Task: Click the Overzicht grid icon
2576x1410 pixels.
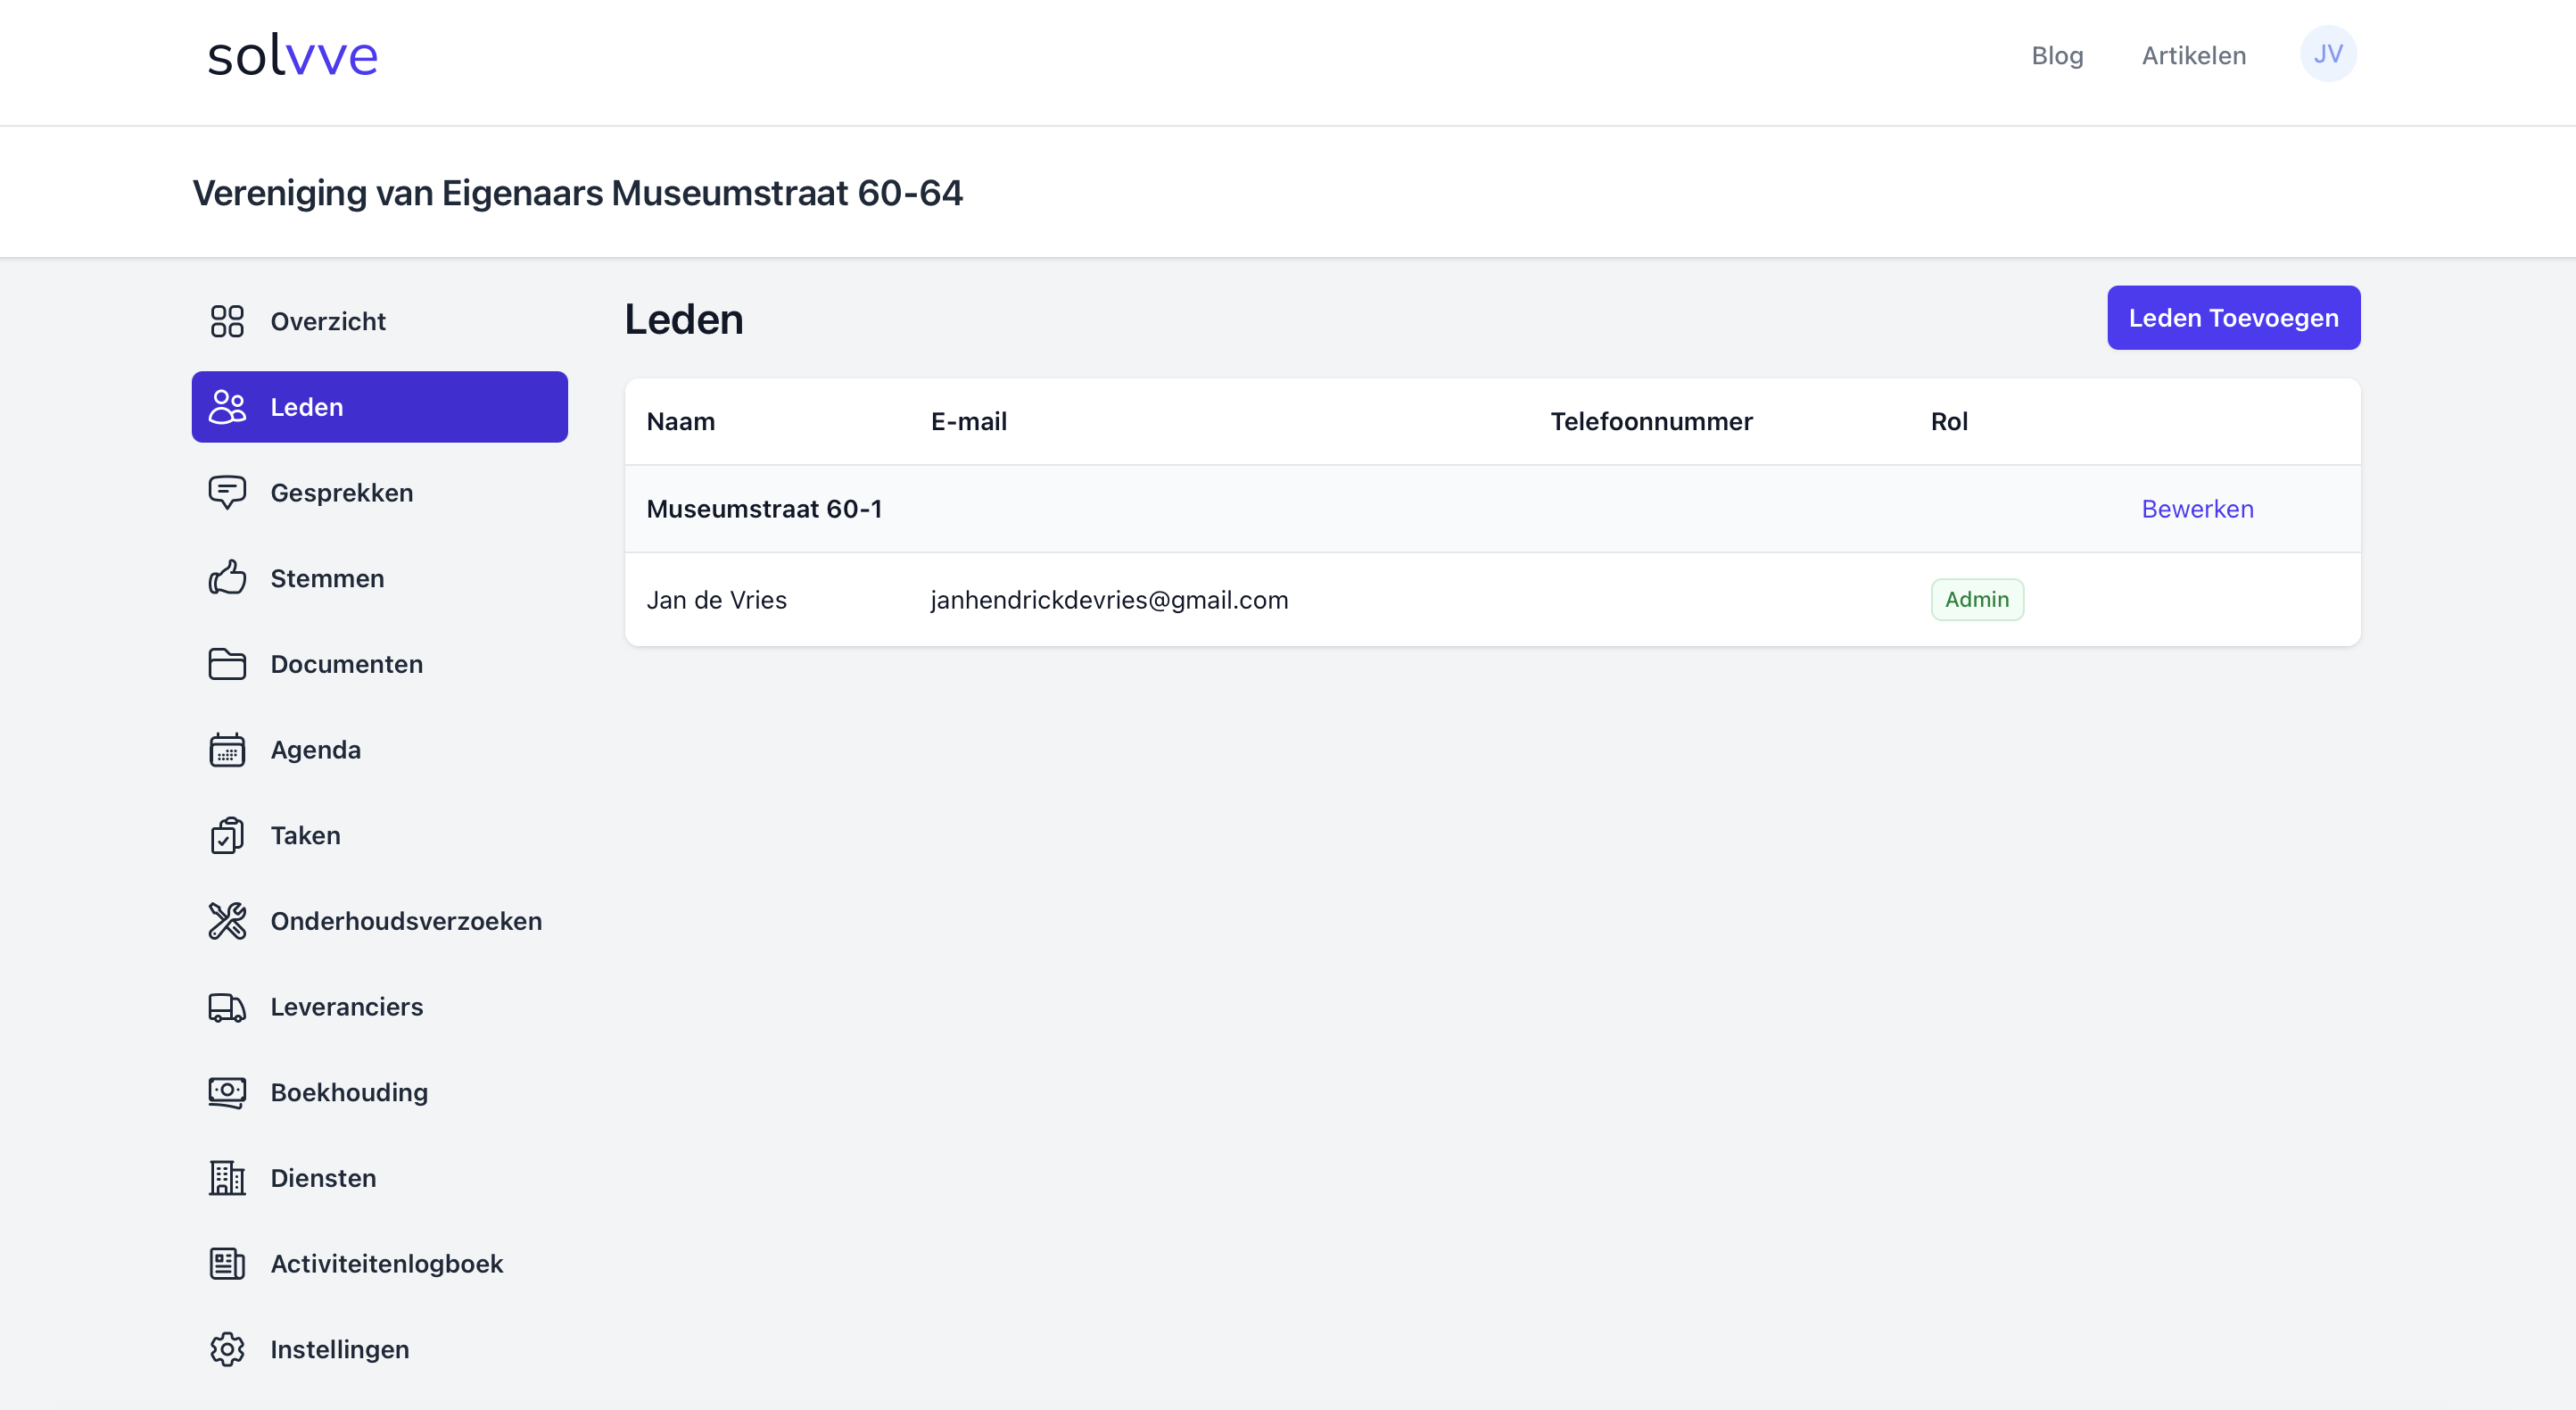Action: coord(227,321)
